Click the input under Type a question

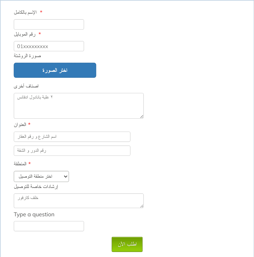[49, 226]
